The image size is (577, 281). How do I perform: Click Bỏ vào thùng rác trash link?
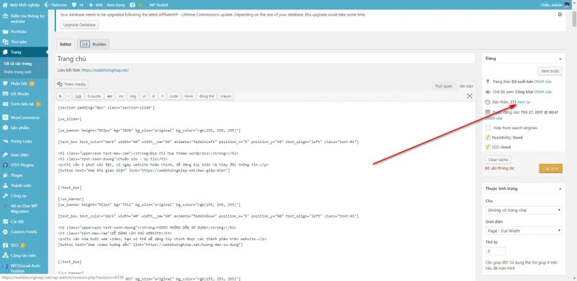[500, 168]
